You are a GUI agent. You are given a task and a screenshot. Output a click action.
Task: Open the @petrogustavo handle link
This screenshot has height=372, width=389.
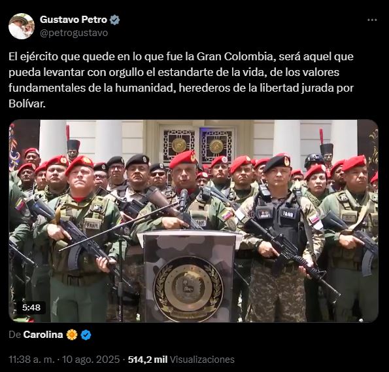point(74,33)
